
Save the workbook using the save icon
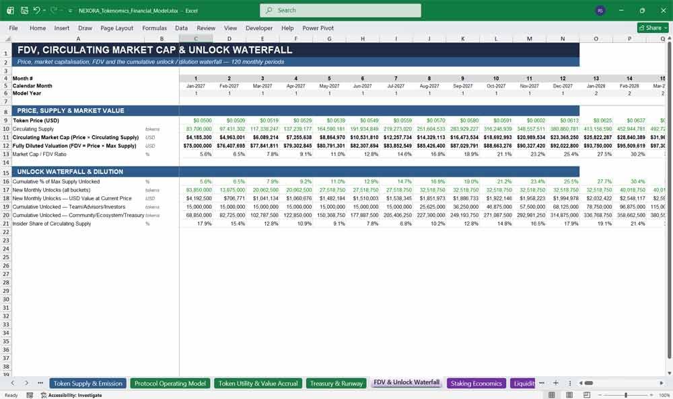(24, 10)
